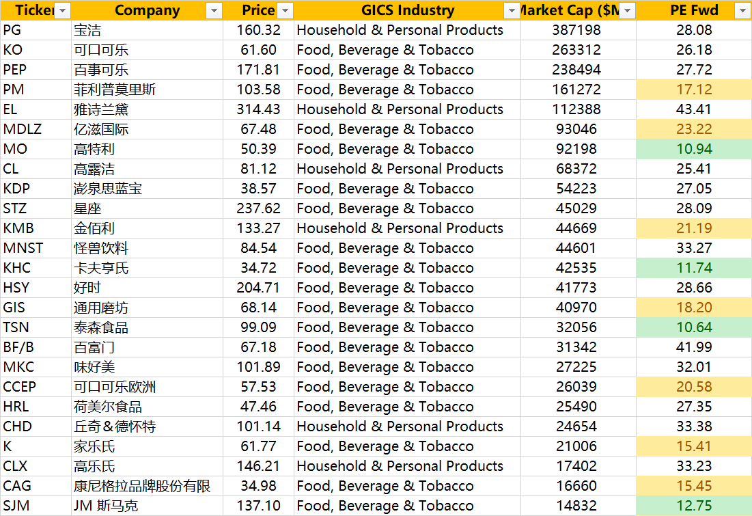Select the MO ticker cell
The width and height of the screenshot is (752, 516).
[x=36, y=149]
